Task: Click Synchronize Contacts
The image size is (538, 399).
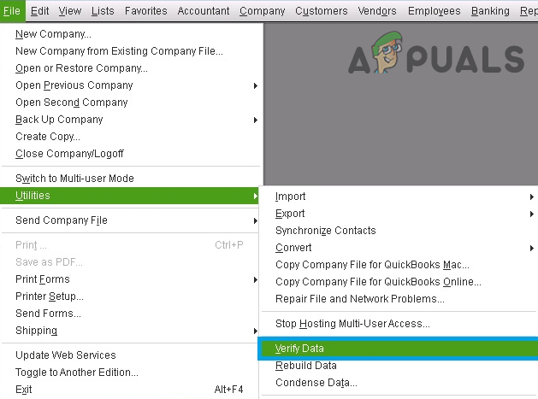Action: coord(325,231)
